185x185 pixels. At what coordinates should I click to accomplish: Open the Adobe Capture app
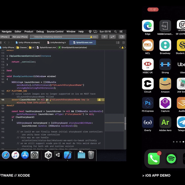pos(165,103)
